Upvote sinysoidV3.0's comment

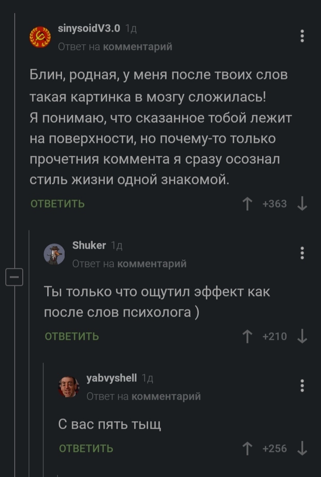(247, 204)
